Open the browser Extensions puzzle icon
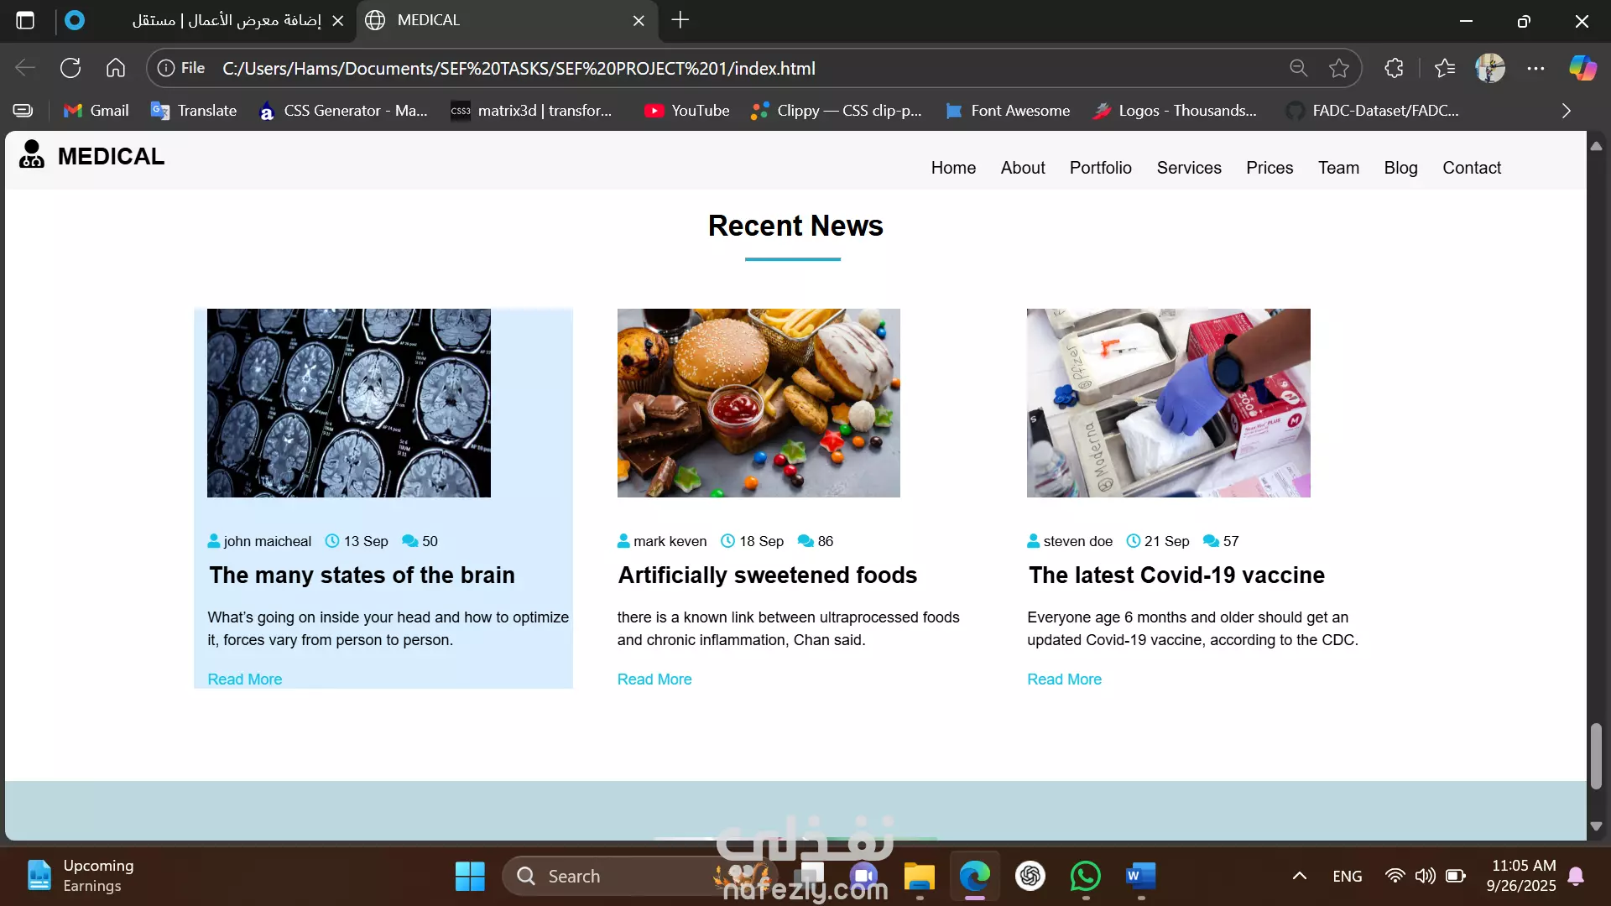Screen dimensions: 1611x906 click(1394, 68)
